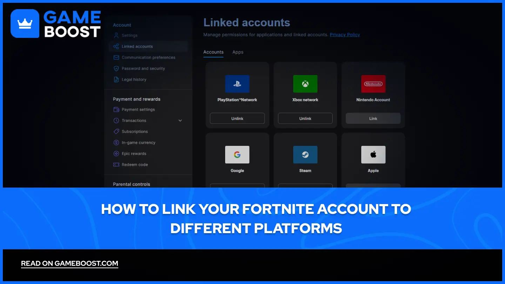This screenshot has width=505, height=284.
Task: Click the PlayStation Network logo tile
Action: coord(237,84)
